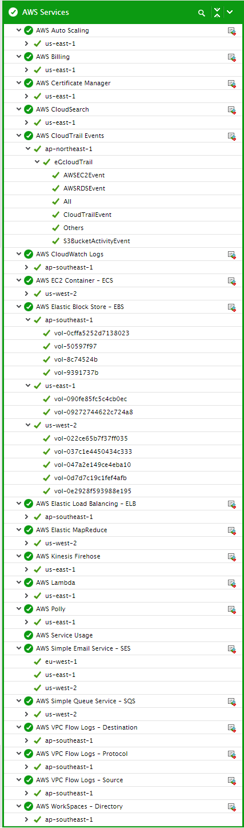Screen dimensions: 244x828
Task: Collapse the AWS CloudTrail Events node
Action: tap(19, 136)
